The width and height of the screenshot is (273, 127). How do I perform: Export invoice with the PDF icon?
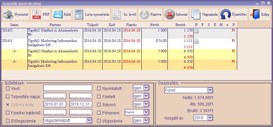(36, 14)
